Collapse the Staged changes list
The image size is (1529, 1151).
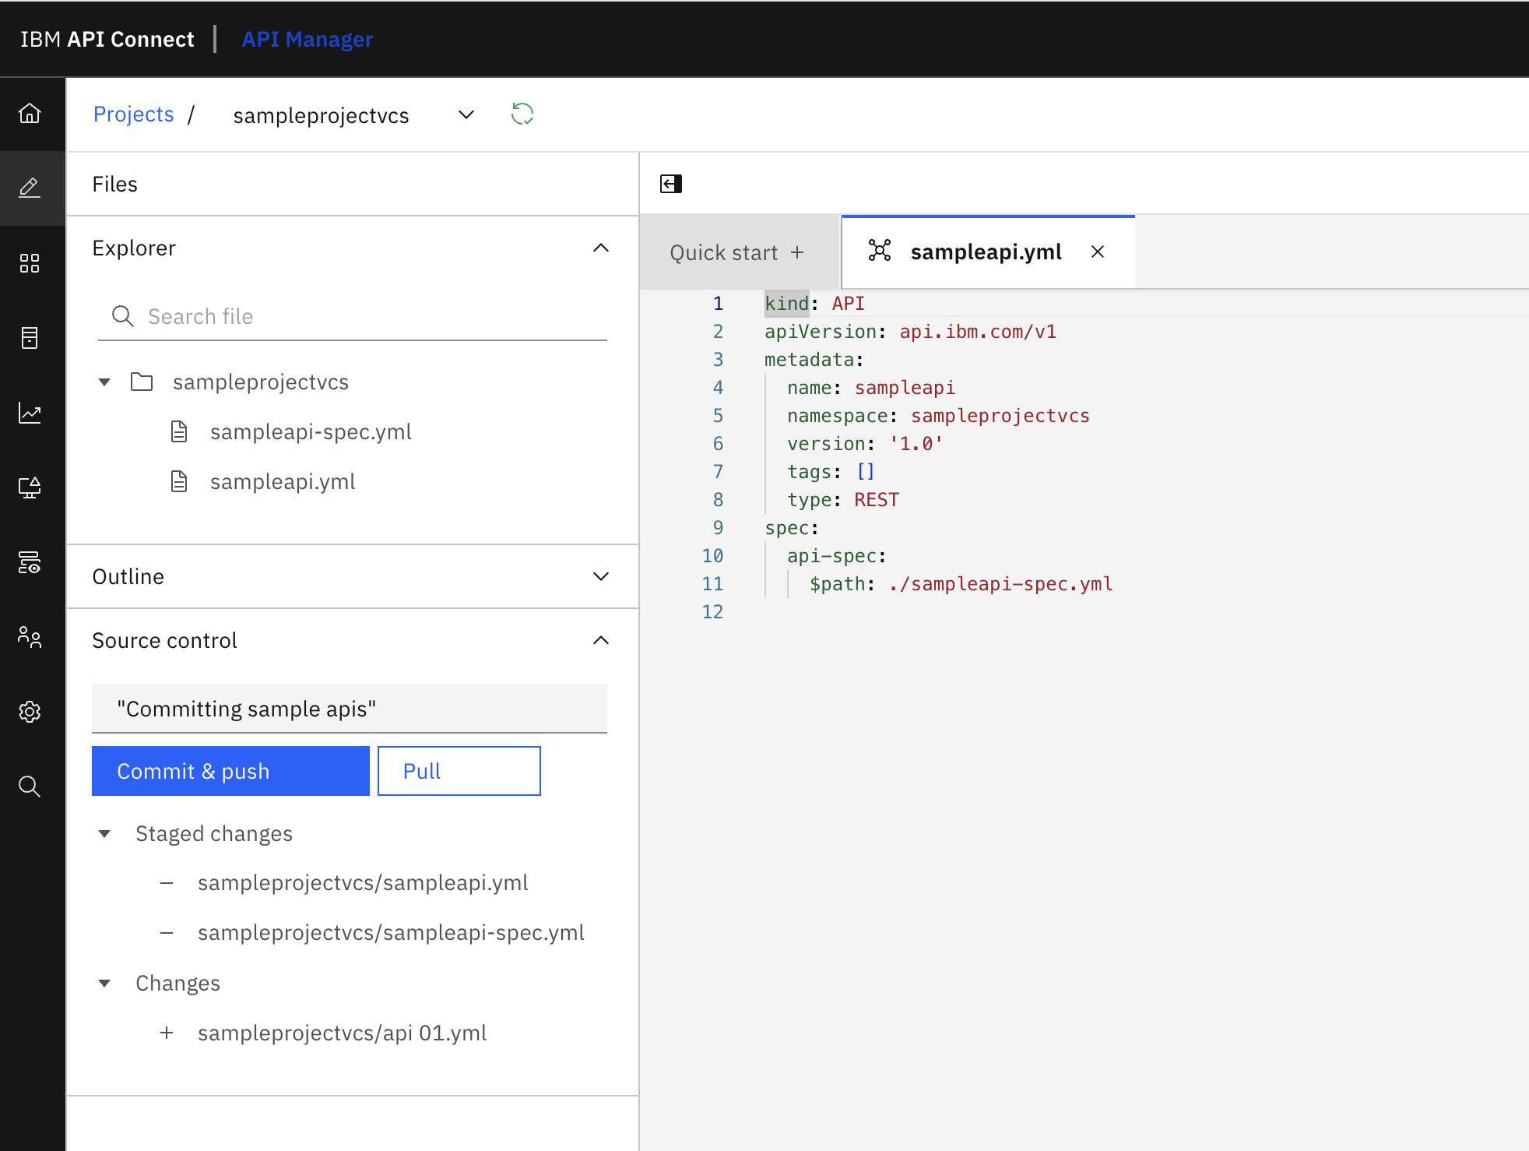tap(104, 834)
